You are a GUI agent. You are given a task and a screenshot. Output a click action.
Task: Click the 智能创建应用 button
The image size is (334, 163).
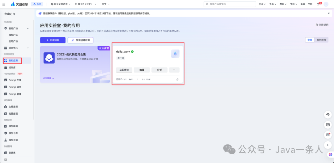point(80,40)
